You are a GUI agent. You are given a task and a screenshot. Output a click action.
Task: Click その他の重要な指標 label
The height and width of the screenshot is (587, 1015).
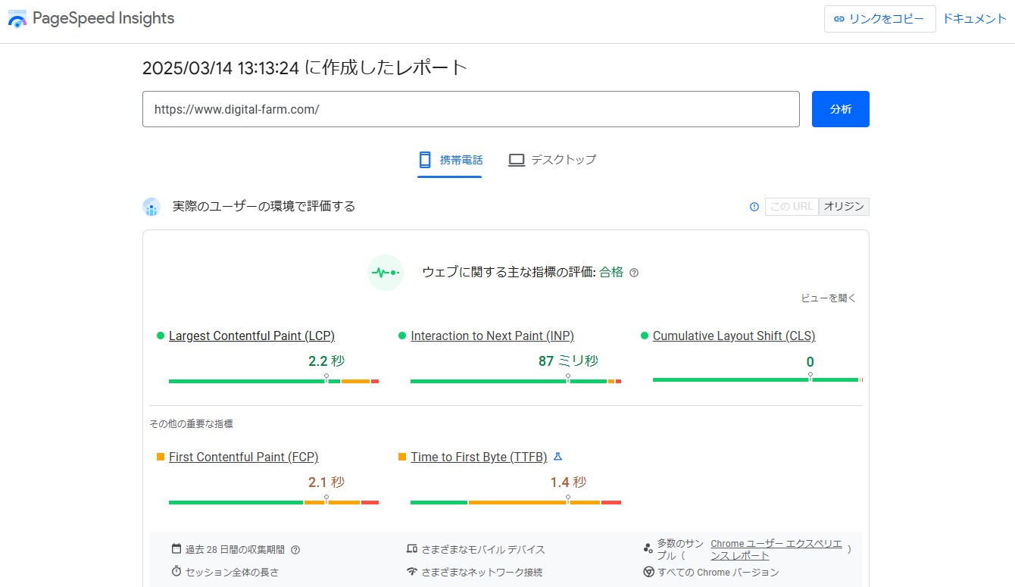click(191, 424)
